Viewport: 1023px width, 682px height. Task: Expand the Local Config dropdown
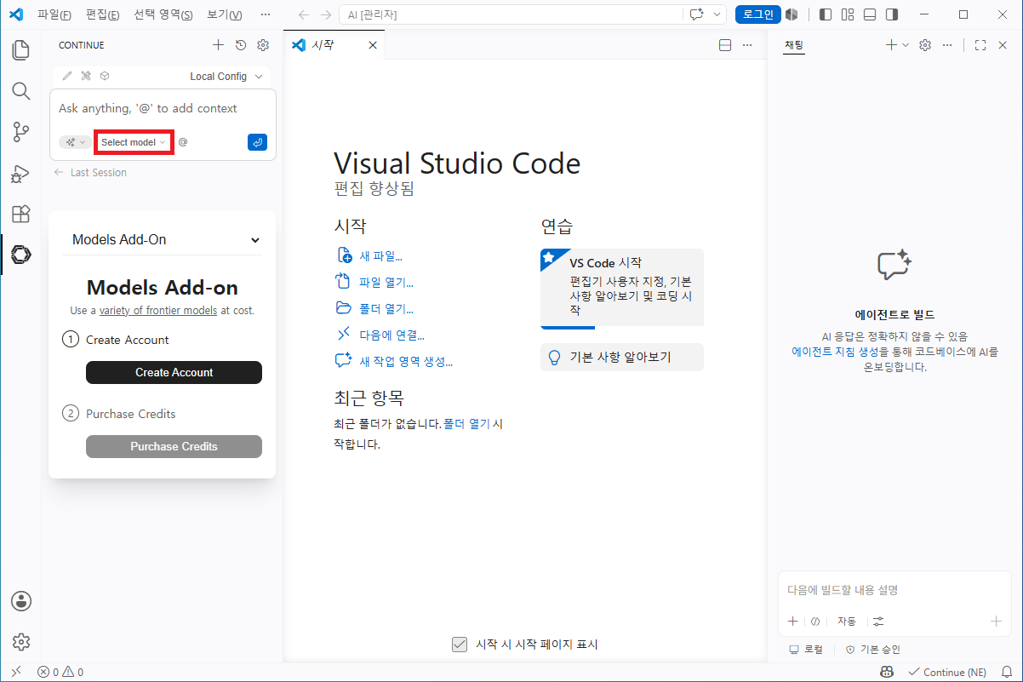[x=226, y=77]
